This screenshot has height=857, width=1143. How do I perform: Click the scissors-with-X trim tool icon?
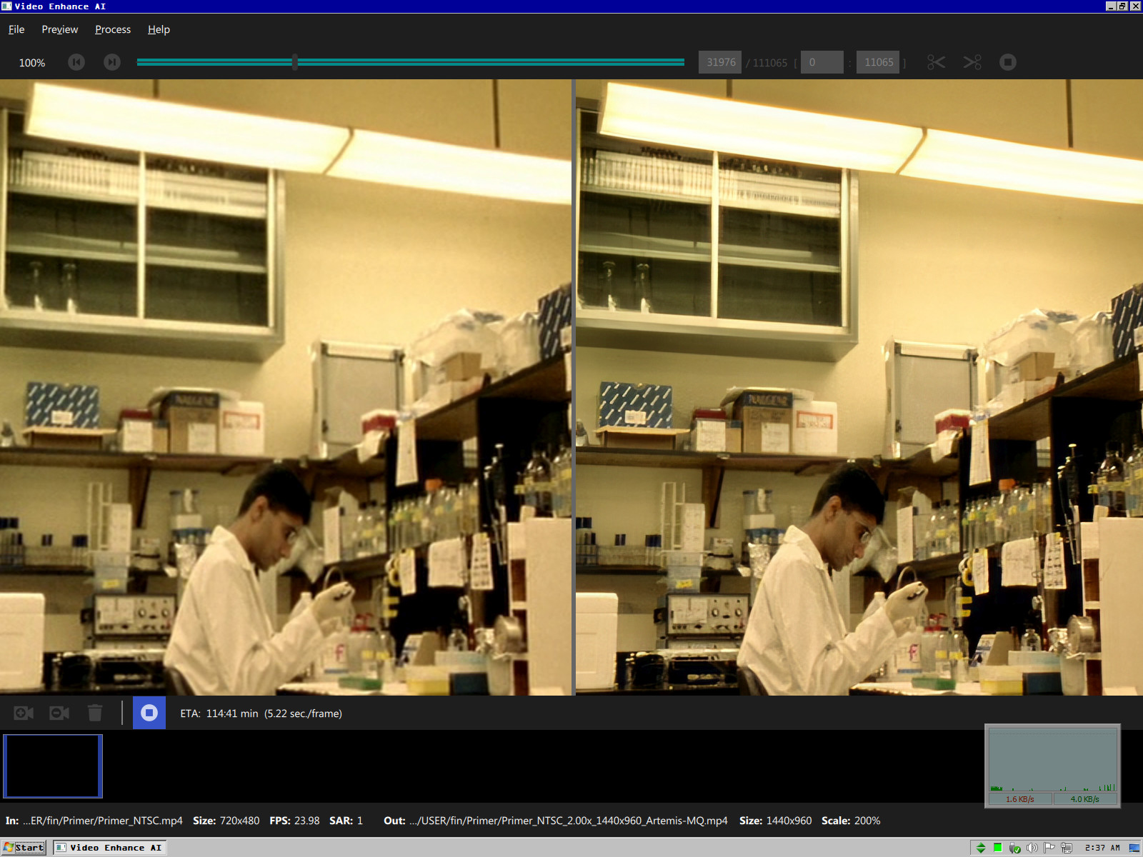pos(972,62)
